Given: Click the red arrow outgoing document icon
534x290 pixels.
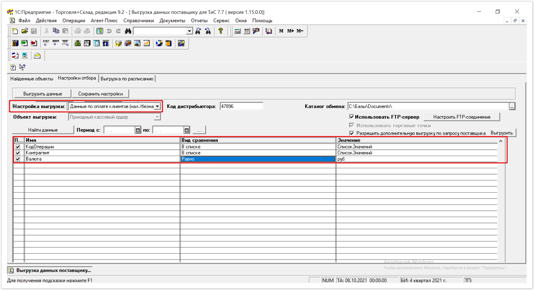Looking at the screenshot, I should [x=34, y=43].
